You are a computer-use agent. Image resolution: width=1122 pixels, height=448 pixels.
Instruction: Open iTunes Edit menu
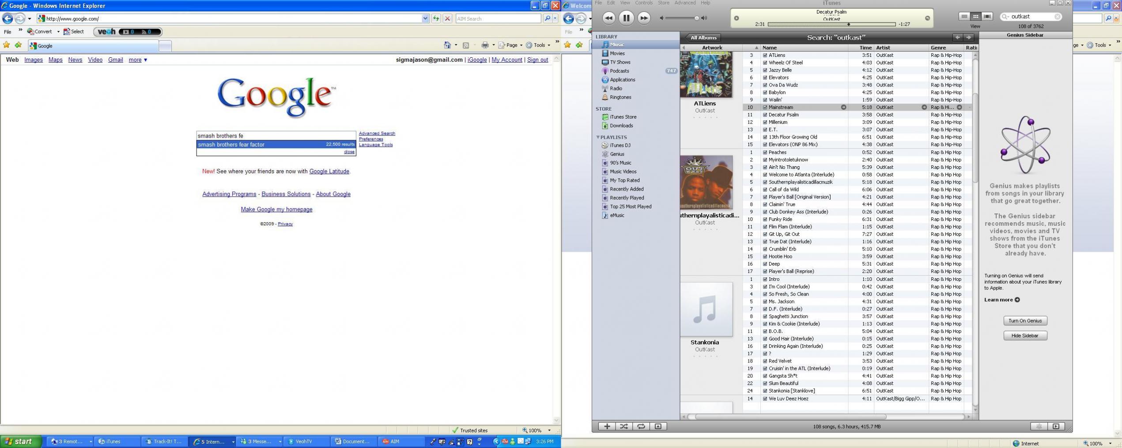pyautogui.click(x=611, y=3)
